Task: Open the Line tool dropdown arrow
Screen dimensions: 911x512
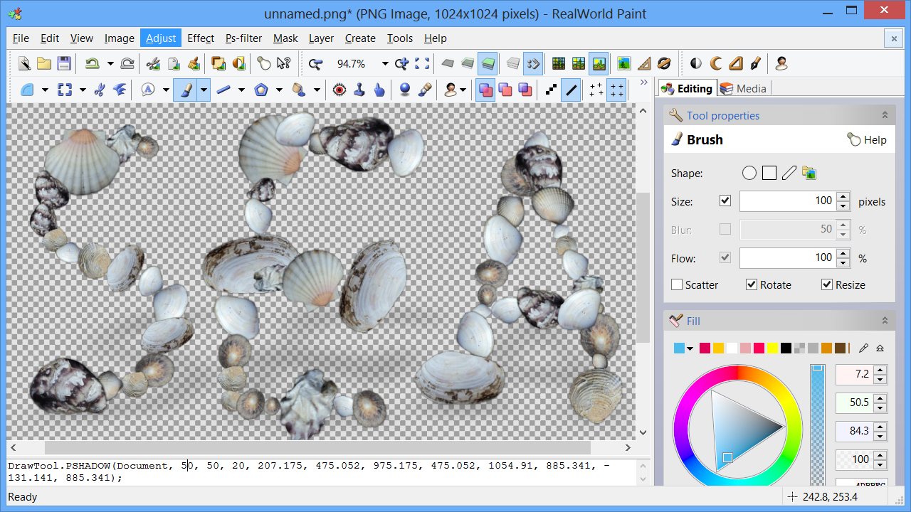Action: point(241,90)
